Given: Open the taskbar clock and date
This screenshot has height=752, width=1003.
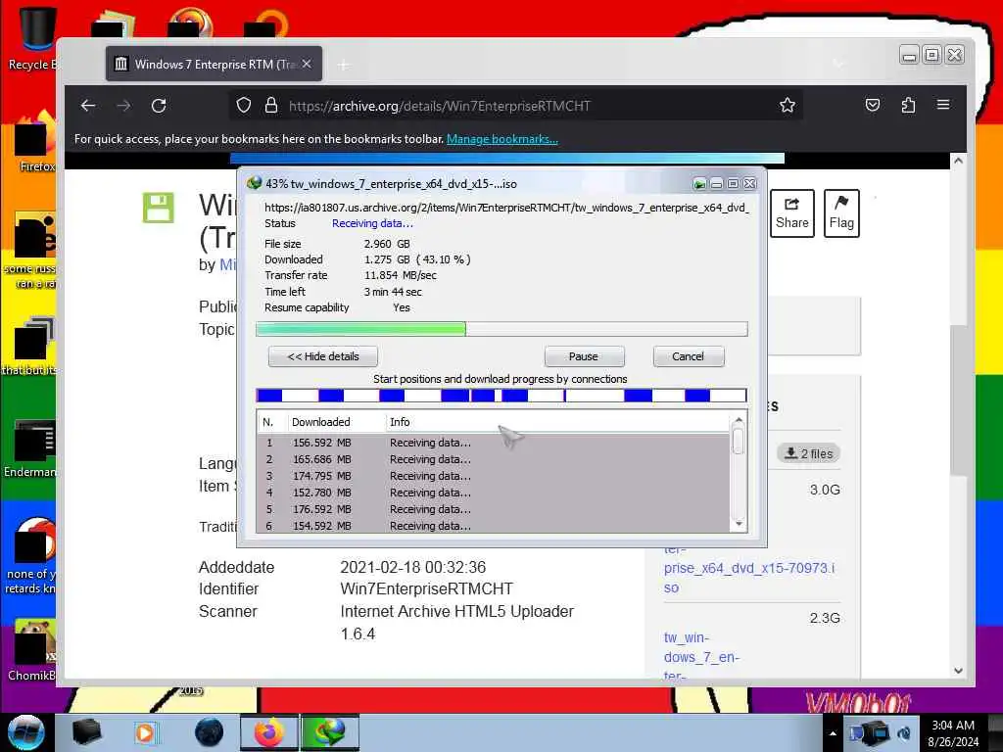Looking at the screenshot, I should (953, 733).
